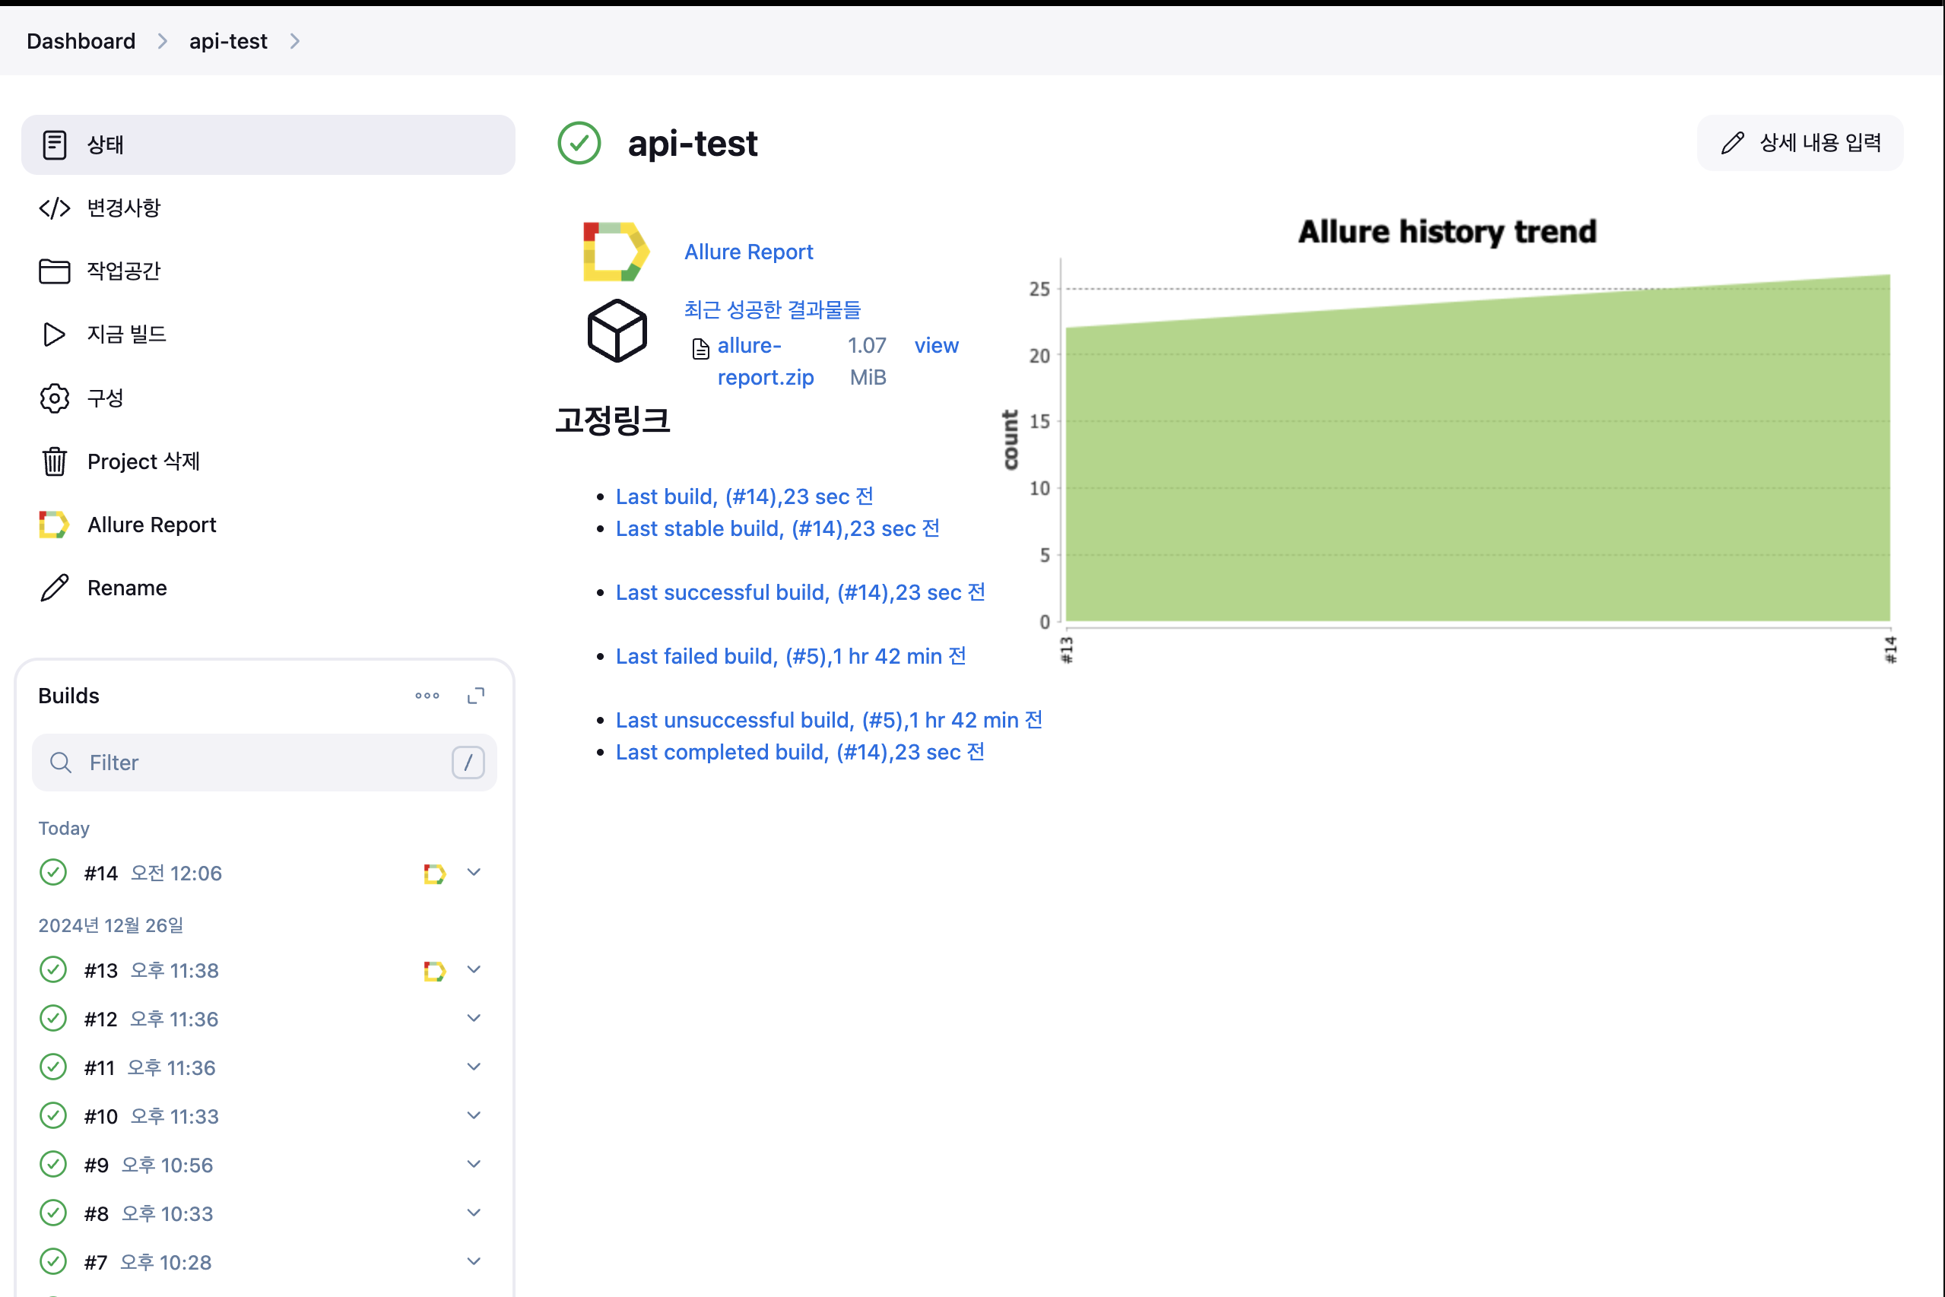Viewport: 1945px width, 1297px height.
Task: Click allure-report.zip file icon
Action: [x=701, y=349]
